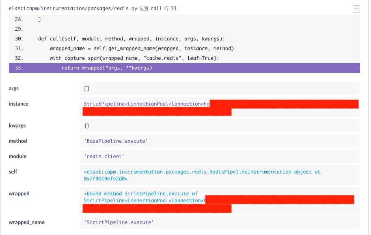Viewport: 371px width, 235px height.
Task: Click the kwargs variable label
Action: click(x=17, y=126)
